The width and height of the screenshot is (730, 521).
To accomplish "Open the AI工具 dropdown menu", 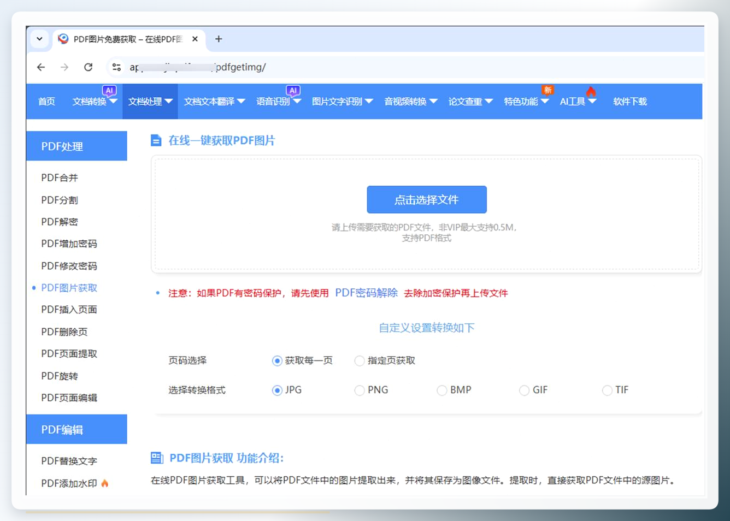I will 578,102.
